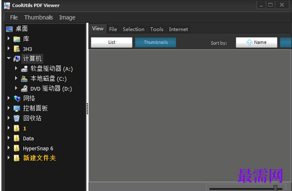Select the Data folder label

pyautogui.click(x=28, y=139)
